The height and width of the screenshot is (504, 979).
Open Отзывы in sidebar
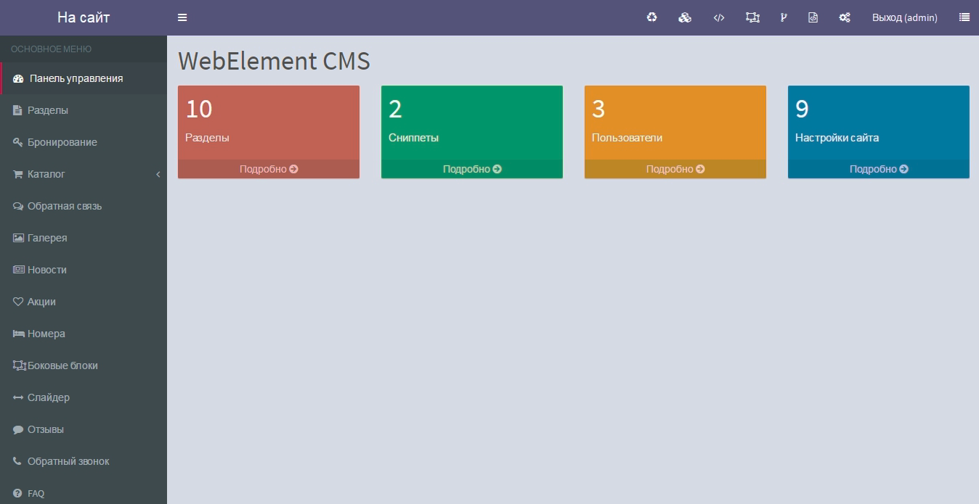point(84,429)
